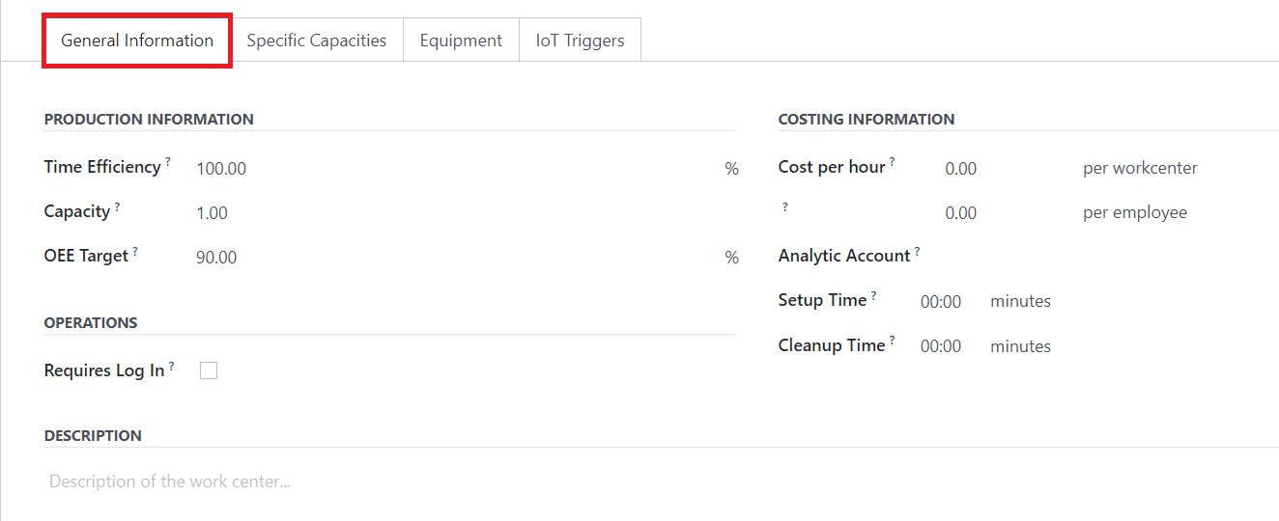Click the Cost per hour help icon

893,161
